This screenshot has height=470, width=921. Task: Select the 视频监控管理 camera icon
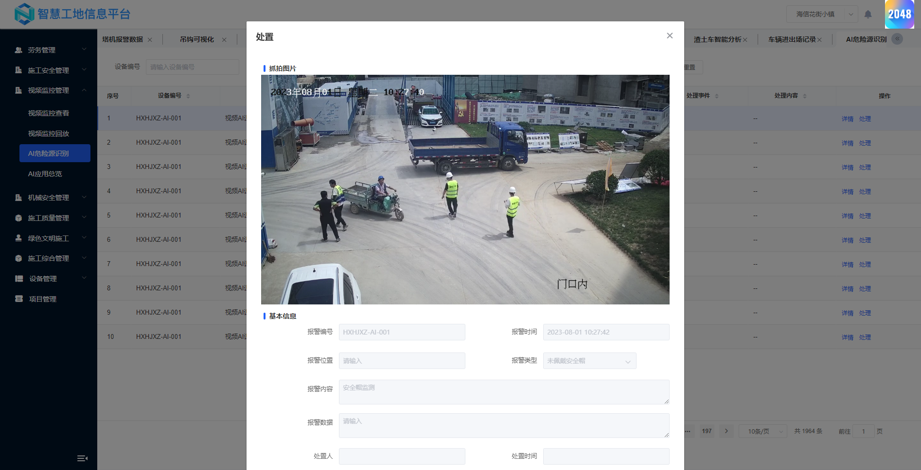(18, 90)
